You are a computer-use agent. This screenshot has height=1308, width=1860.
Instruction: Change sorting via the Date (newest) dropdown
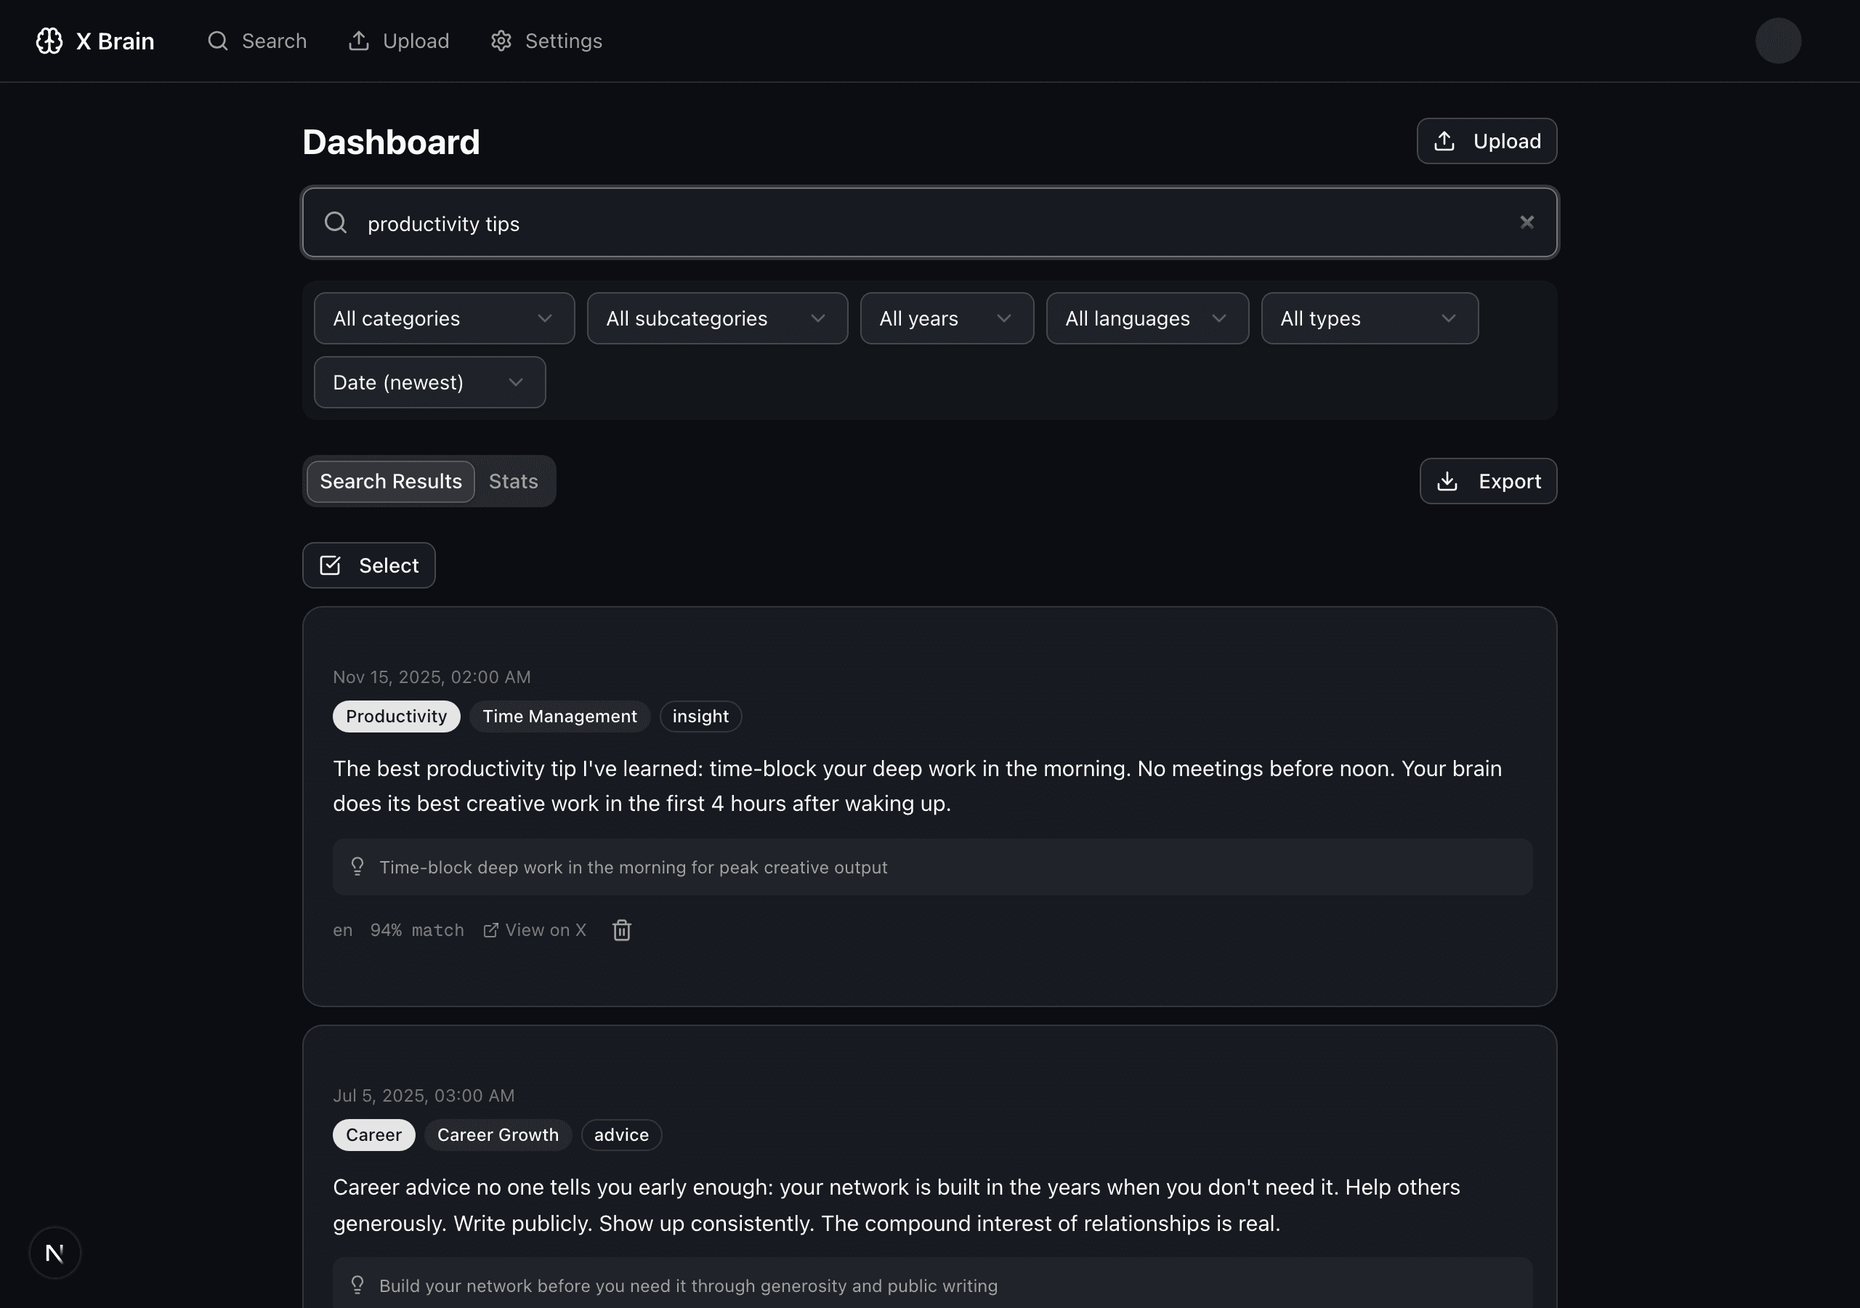click(x=429, y=381)
